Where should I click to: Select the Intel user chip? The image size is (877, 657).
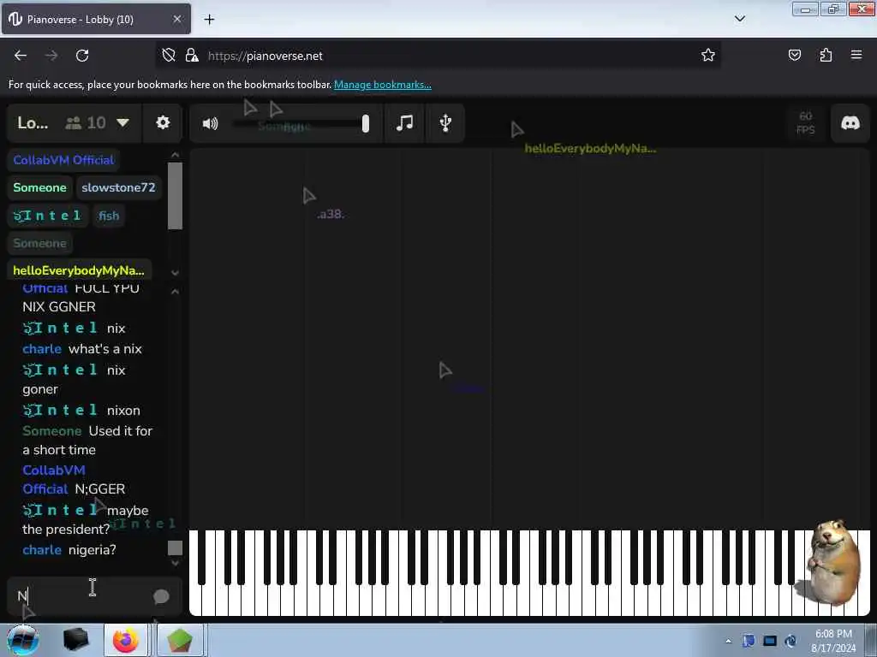tap(48, 215)
